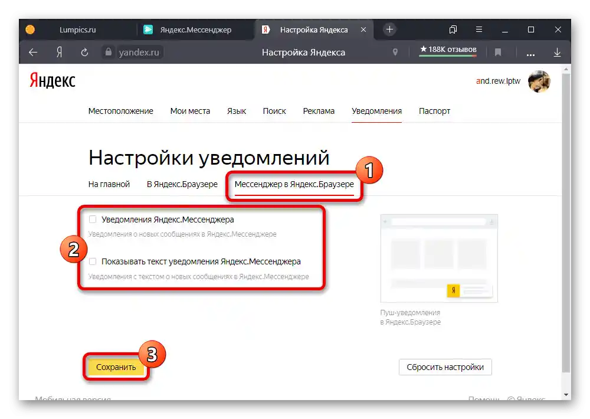Open the Язык settings section
Image resolution: width=590 pixels, height=419 pixels.
point(237,111)
